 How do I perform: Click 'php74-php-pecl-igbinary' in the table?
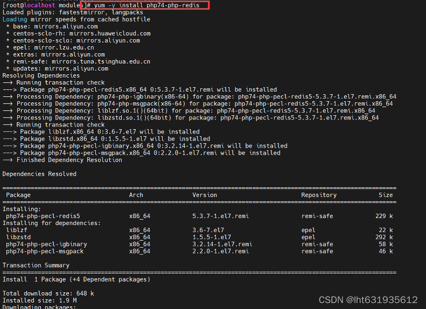click(46, 244)
